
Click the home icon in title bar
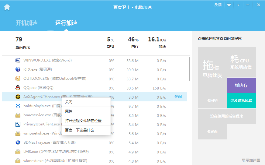click(7, 7)
